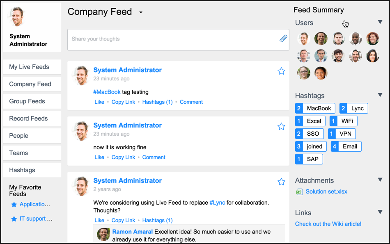Click the Excel file icon beside Solution set.xlsx
This screenshot has height=244, width=390.
299,192
